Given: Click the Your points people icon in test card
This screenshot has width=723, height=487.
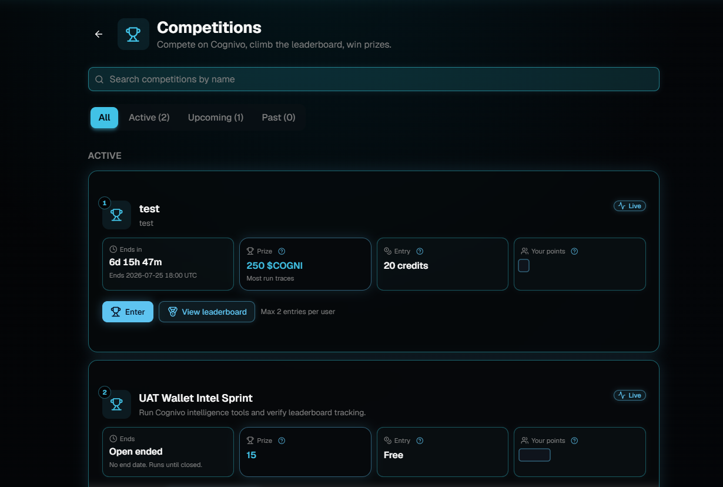Looking at the screenshot, I should [524, 251].
